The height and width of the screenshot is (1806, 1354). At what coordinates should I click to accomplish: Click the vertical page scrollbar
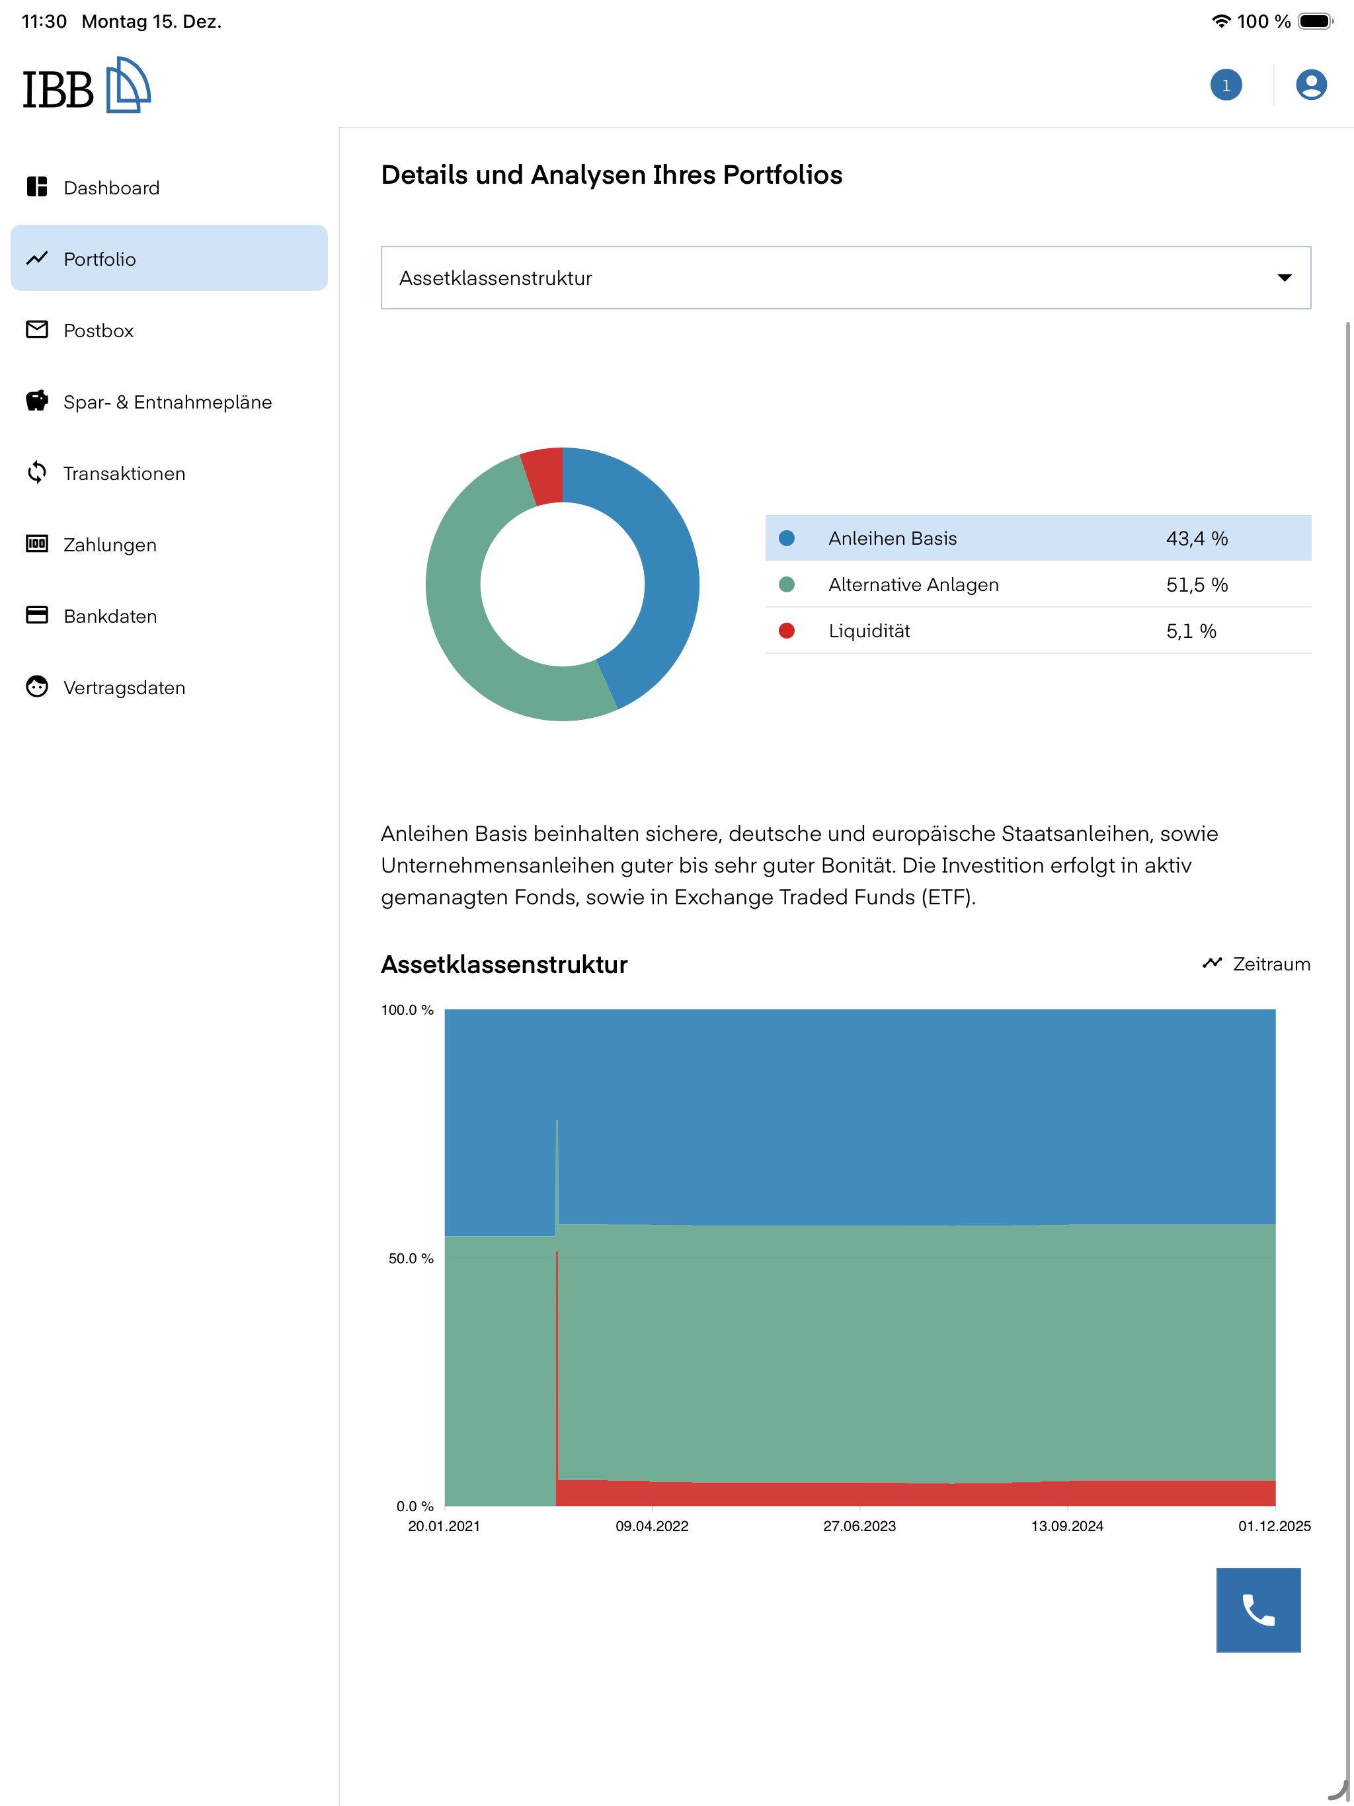point(1347,1045)
